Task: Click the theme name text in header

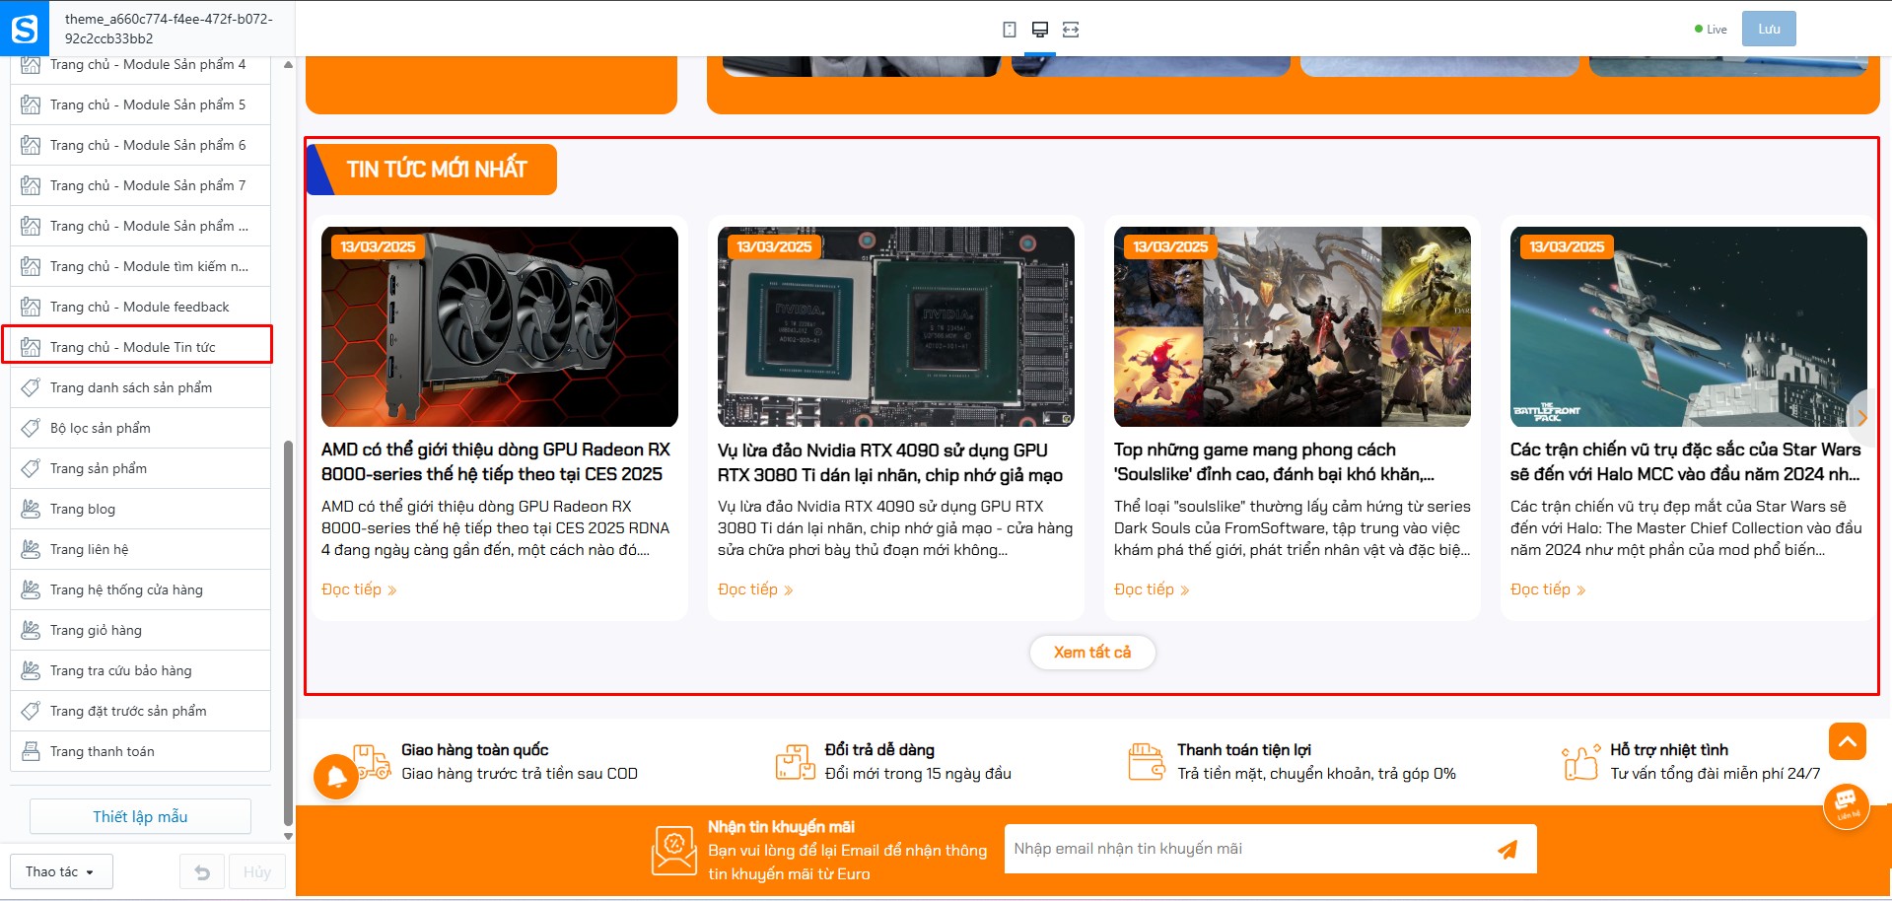Action: [169, 29]
